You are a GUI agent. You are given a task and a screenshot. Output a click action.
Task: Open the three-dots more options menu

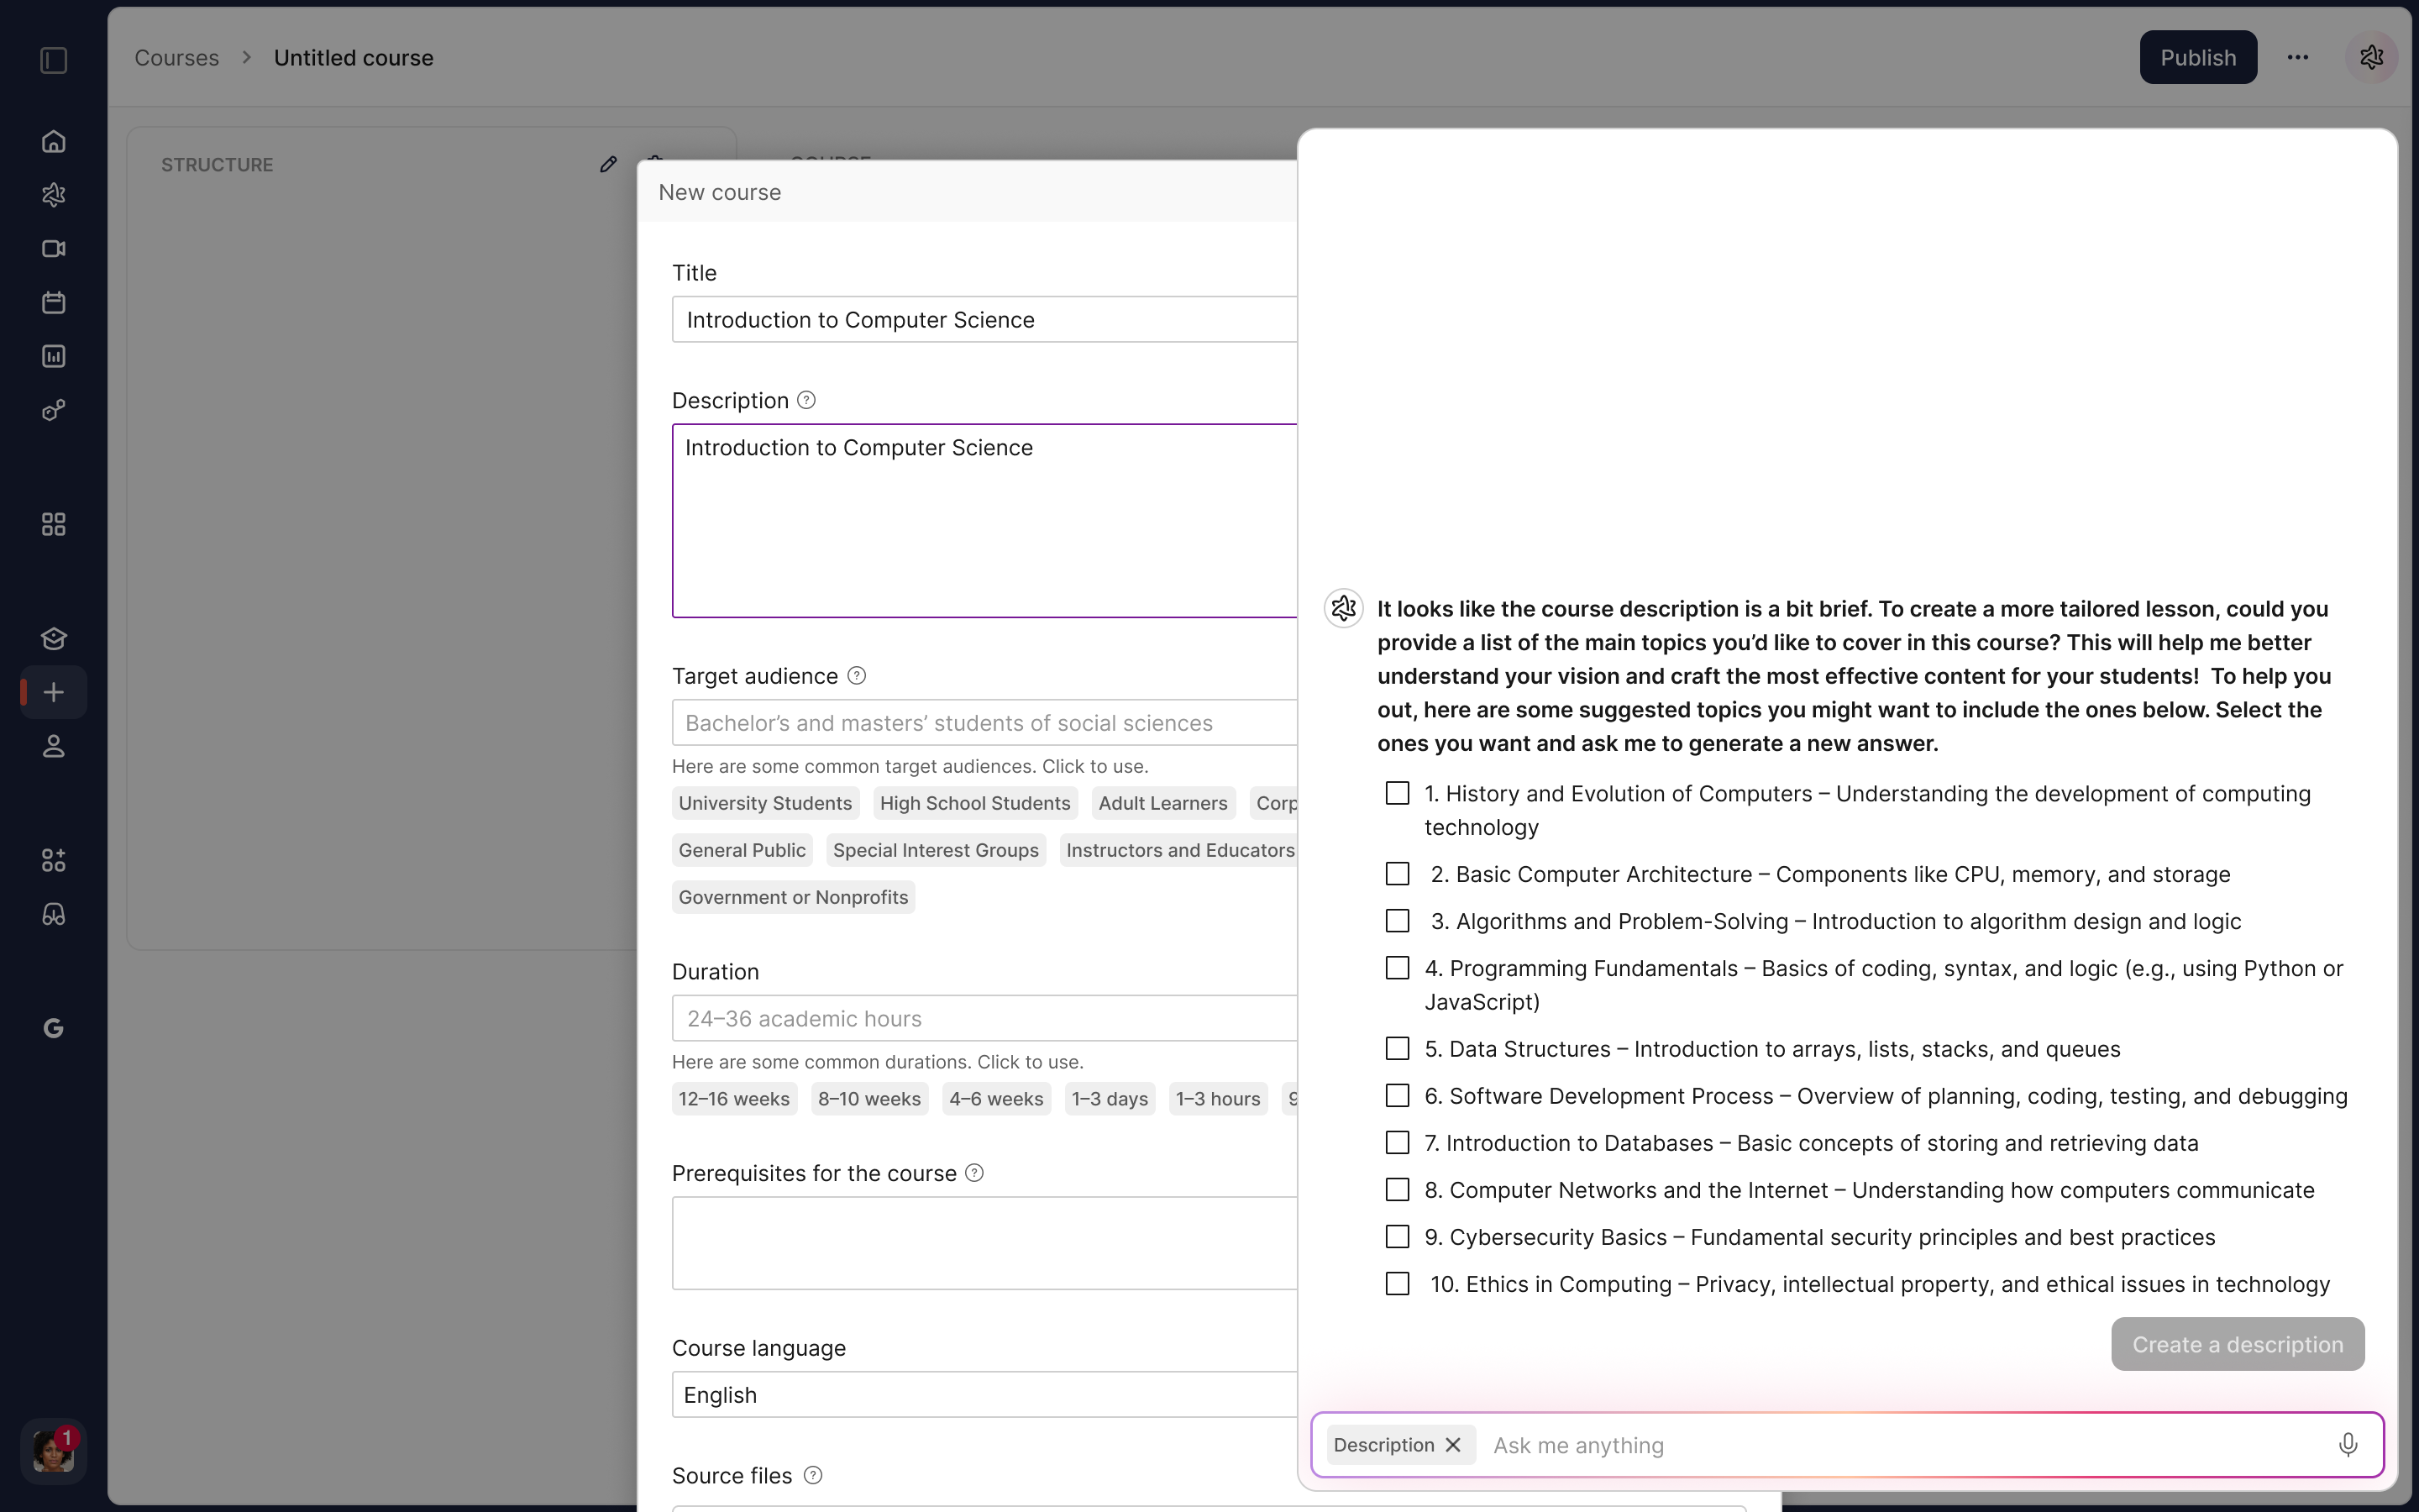click(2297, 58)
